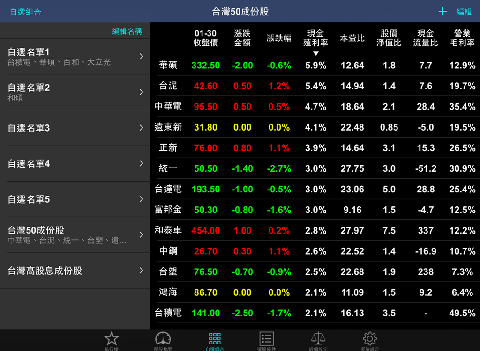Screen dimensions: 480x351
Task: Select the 台塑 stock name
Action: (x=168, y=271)
